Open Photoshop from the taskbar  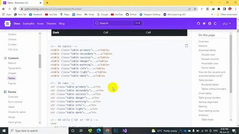[x=116, y=131]
